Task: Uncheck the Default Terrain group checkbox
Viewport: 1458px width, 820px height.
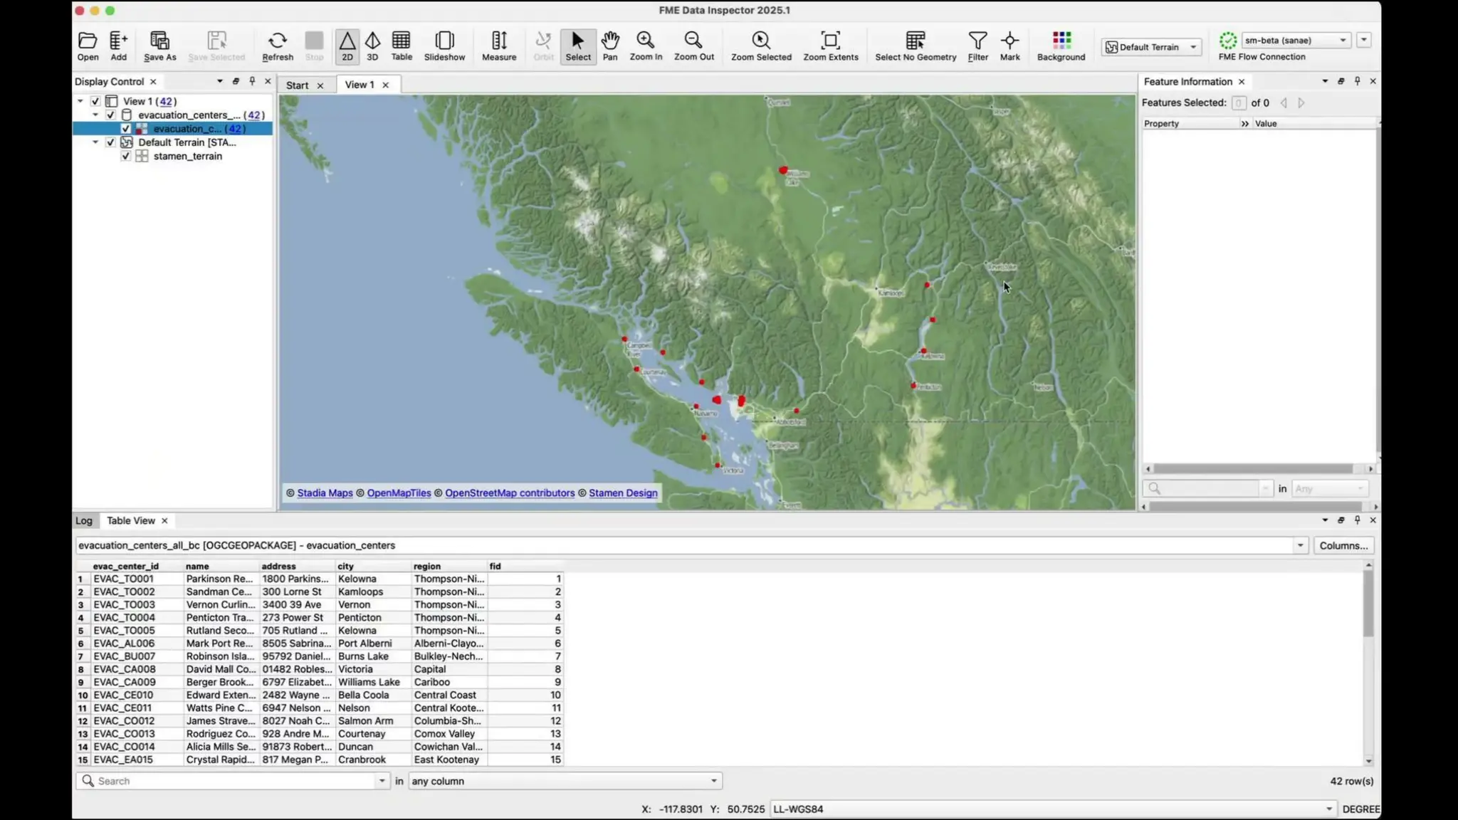Action: tap(110, 142)
